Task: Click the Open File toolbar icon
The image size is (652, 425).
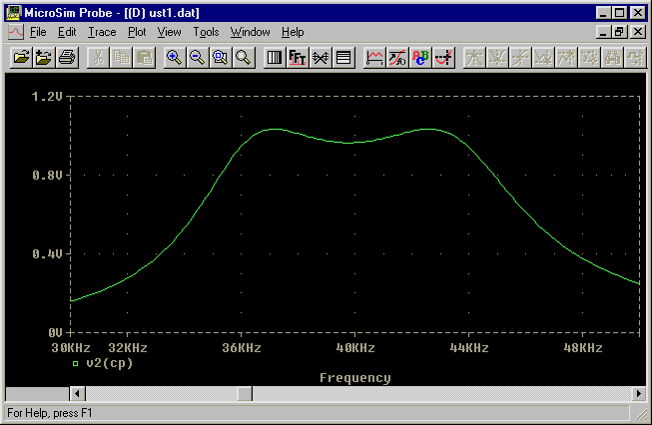Action: point(21,57)
